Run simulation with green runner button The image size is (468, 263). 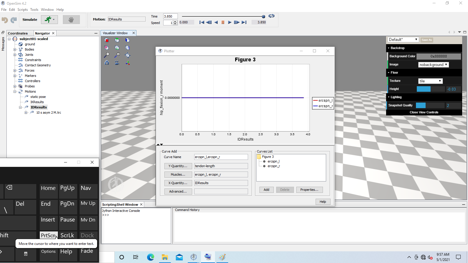49,20
